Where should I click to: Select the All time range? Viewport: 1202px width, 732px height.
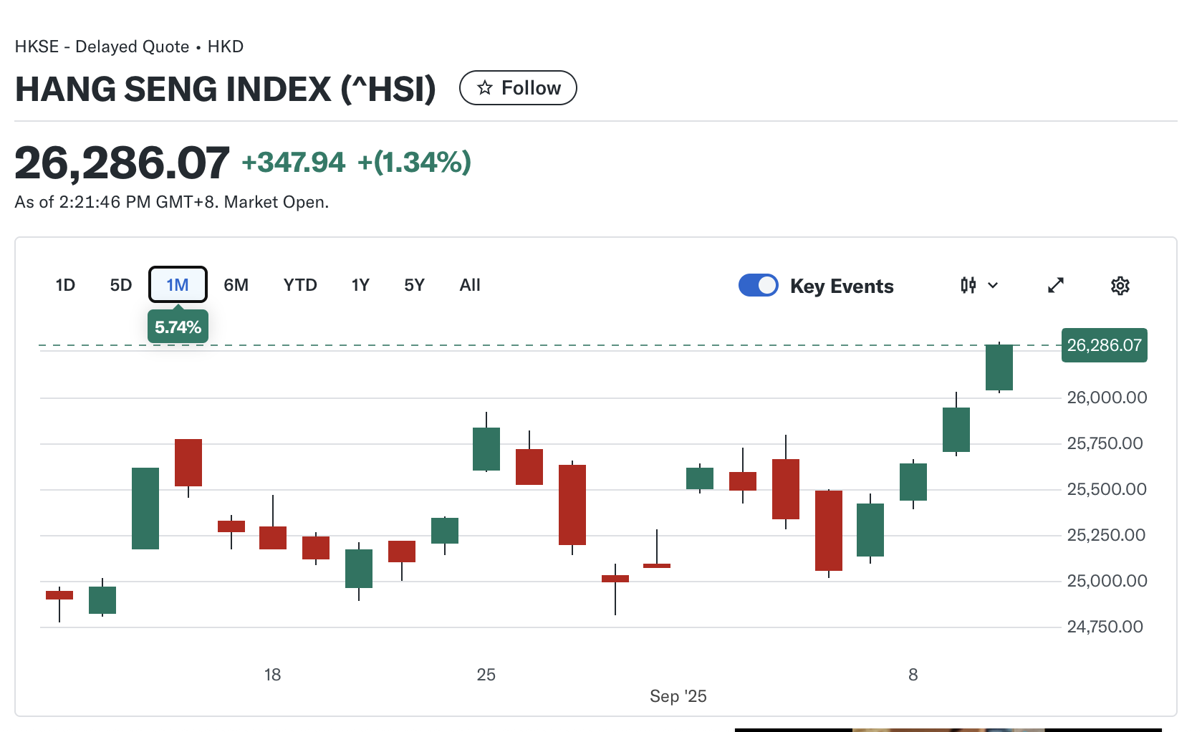coord(470,285)
